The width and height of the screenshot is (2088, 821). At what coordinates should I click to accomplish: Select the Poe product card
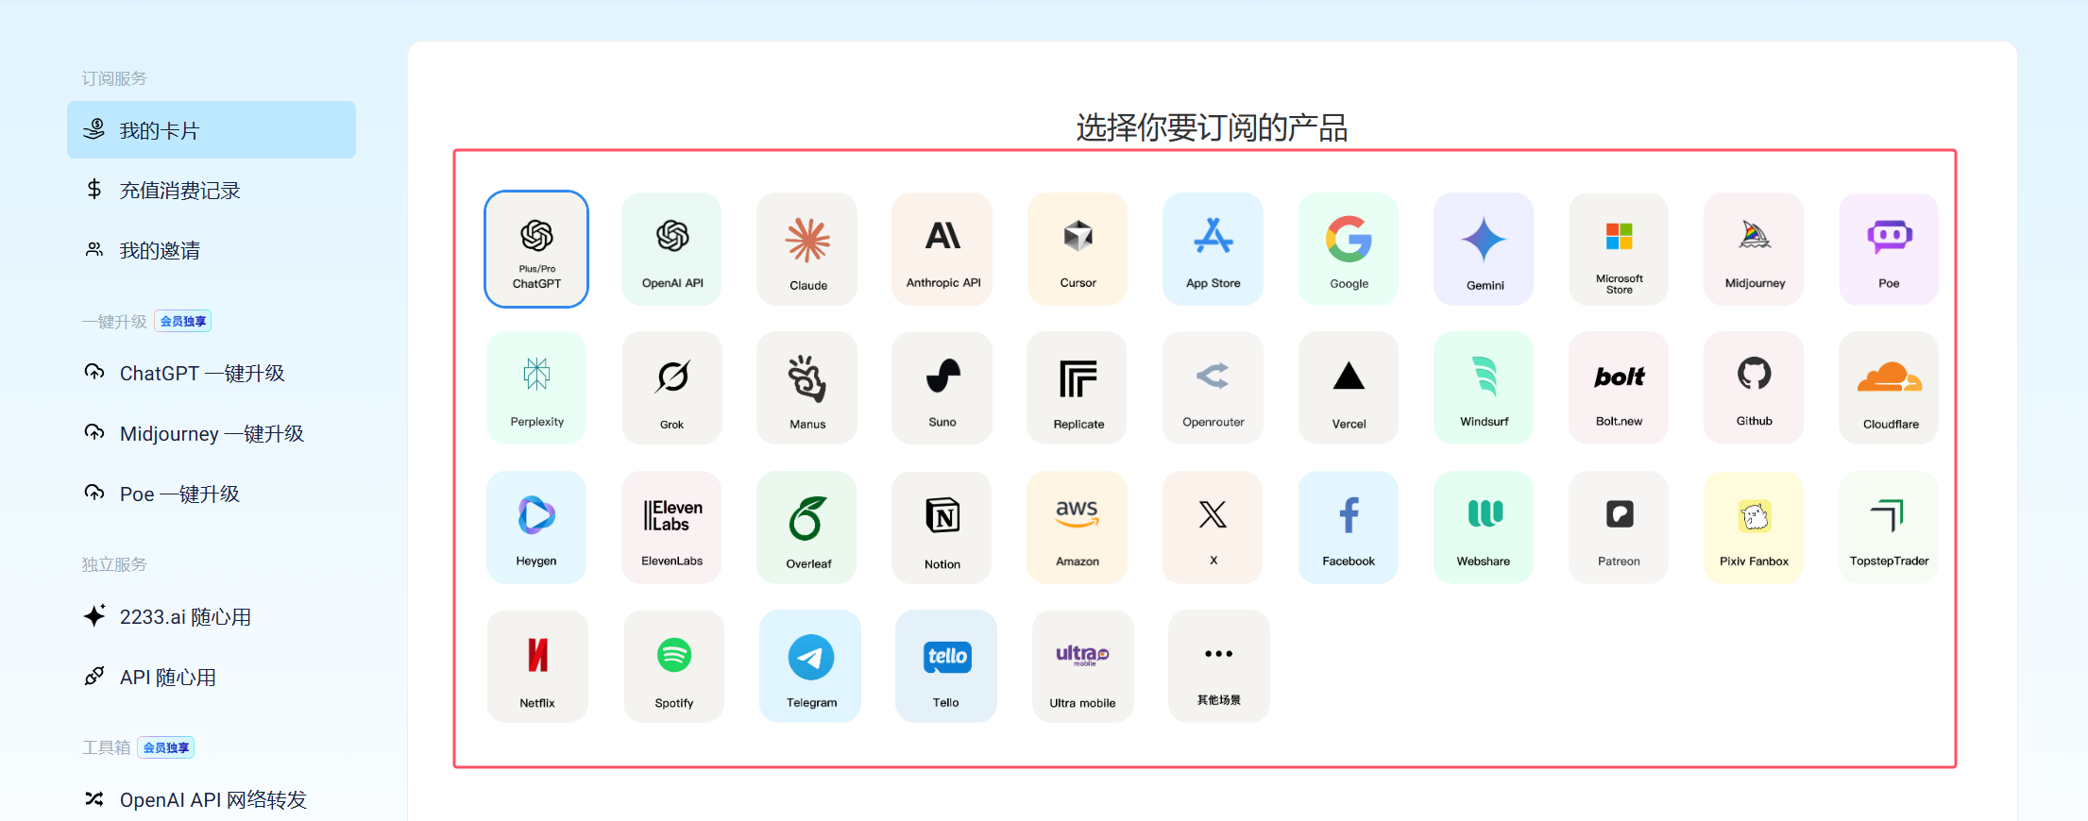click(x=1890, y=249)
